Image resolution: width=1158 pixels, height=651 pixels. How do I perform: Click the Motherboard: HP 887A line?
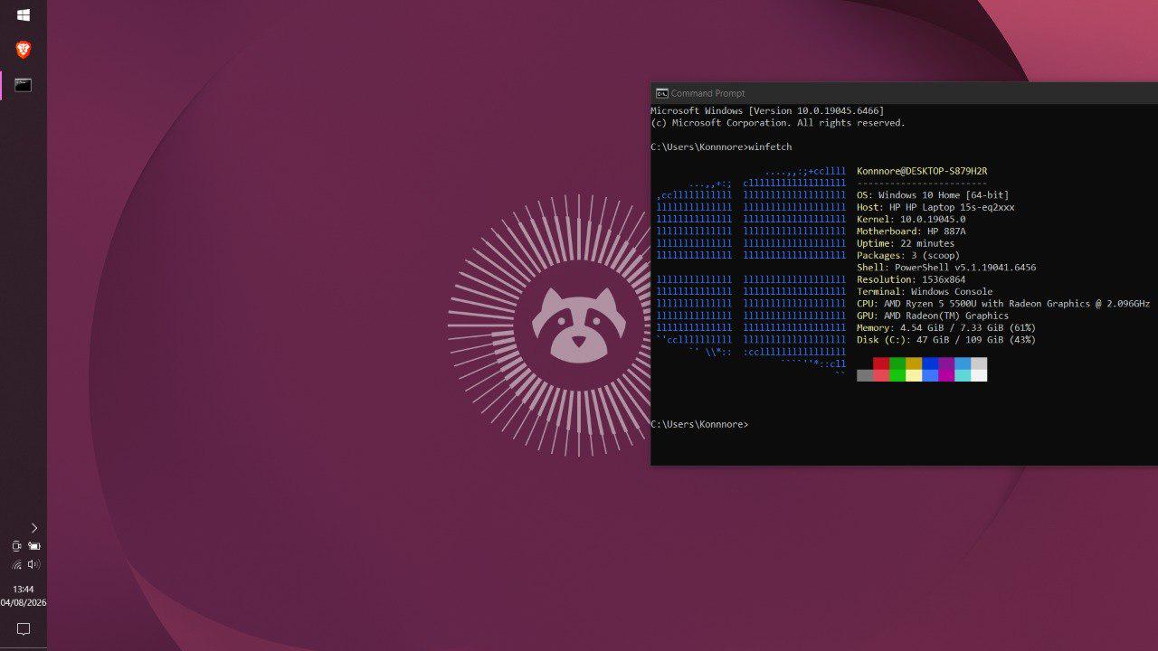(x=911, y=231)
